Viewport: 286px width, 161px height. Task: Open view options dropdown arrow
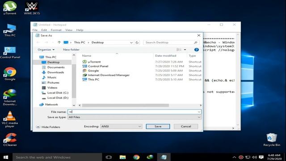click(185, 50)
